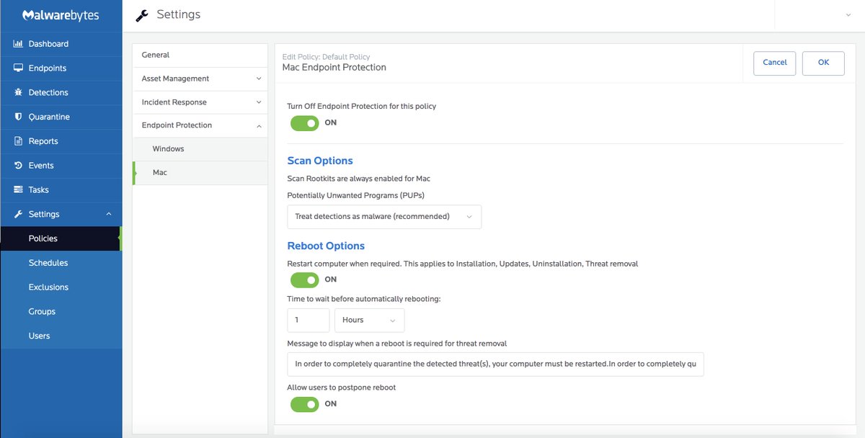Open the Detections page

point(61,93)
